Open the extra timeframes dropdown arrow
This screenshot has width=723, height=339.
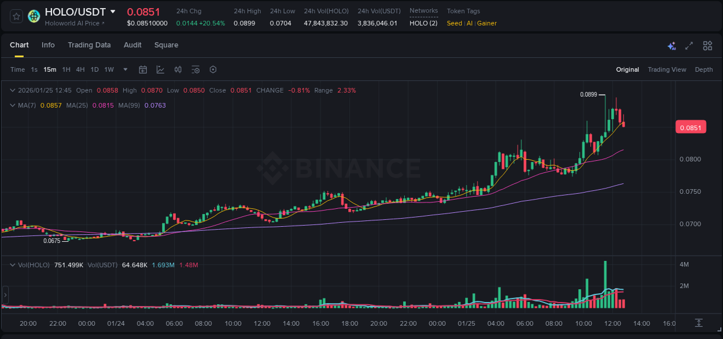(x=124, y=69)
